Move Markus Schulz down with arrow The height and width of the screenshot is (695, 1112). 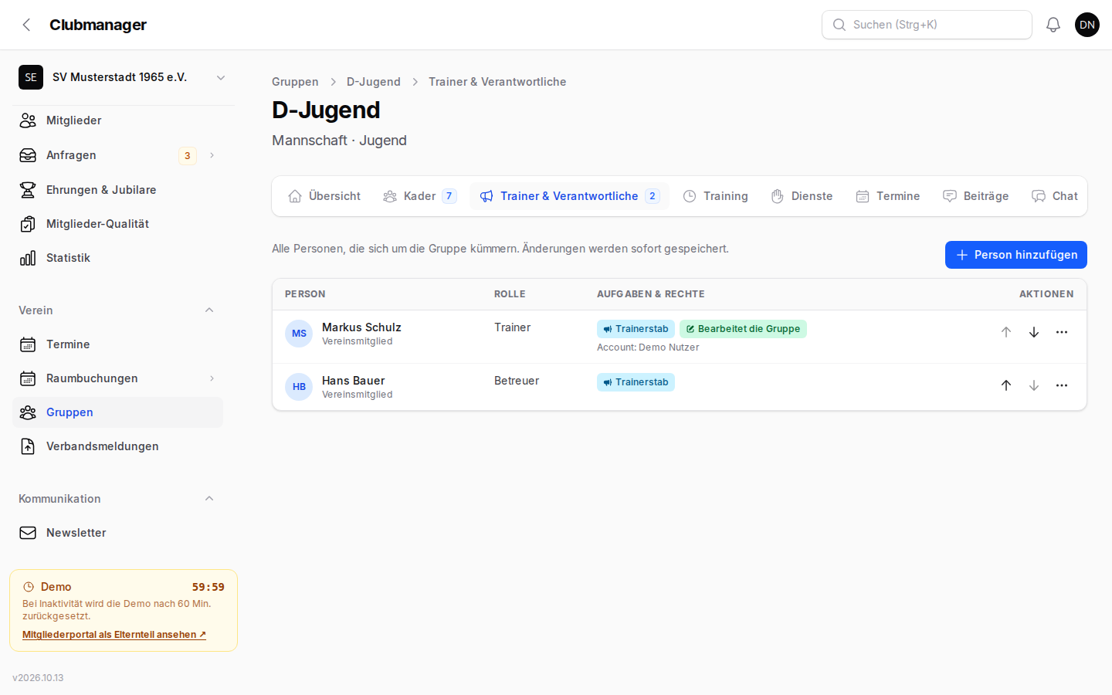pyautogui.click(x=1034, y=332)
